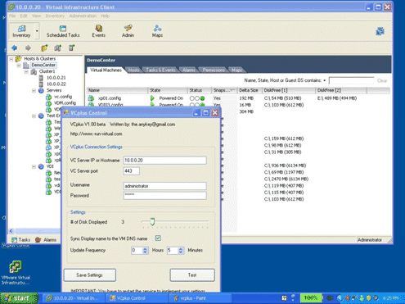Open the Help menu
This screenshot has width=405, height=304.
(105, 16)
